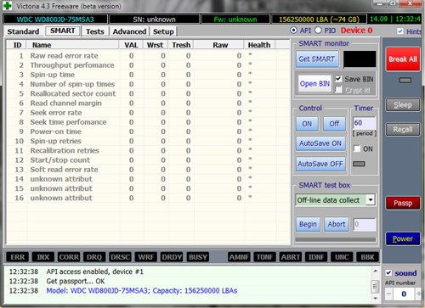Click the BBK error indicator
This screenshot has height=308, width=425.
click(367, 257)
